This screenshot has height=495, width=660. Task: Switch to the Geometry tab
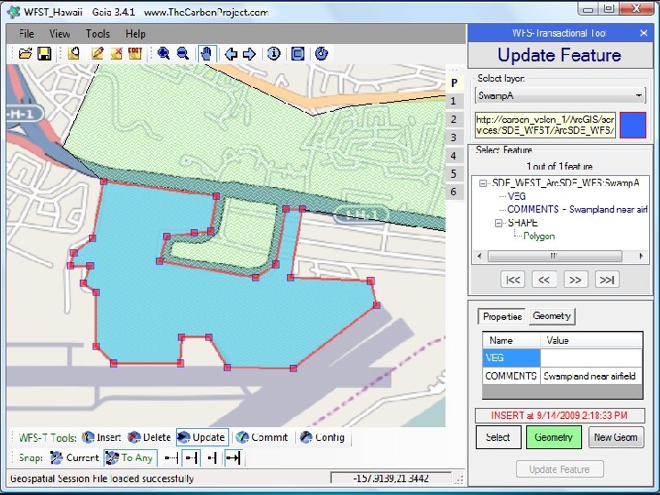coord(552,315)
